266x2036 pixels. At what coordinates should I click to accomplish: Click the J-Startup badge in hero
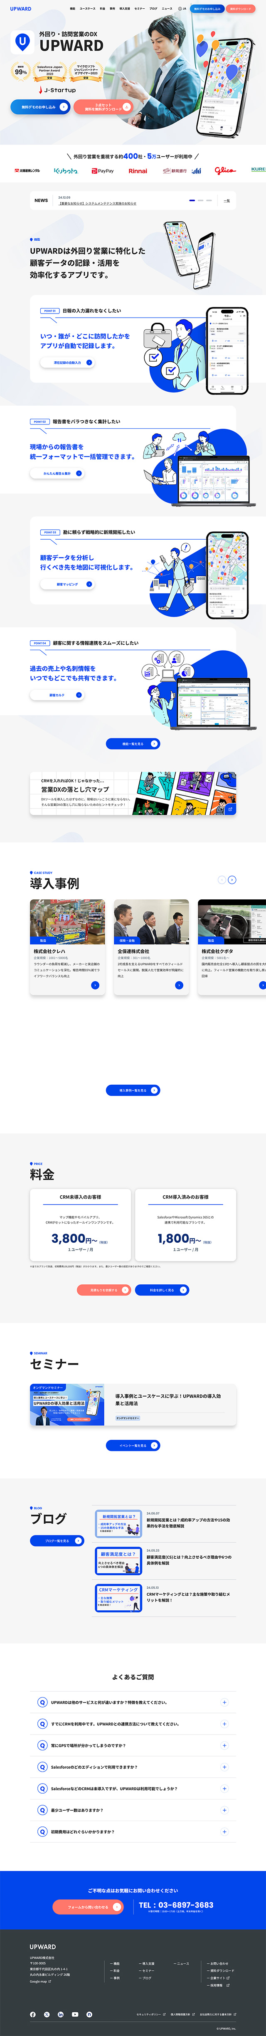[58, 90]
